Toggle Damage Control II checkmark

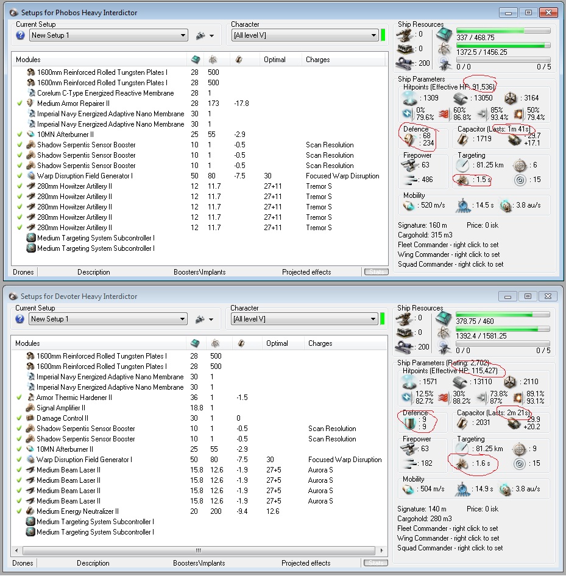(x=19, y=418)
